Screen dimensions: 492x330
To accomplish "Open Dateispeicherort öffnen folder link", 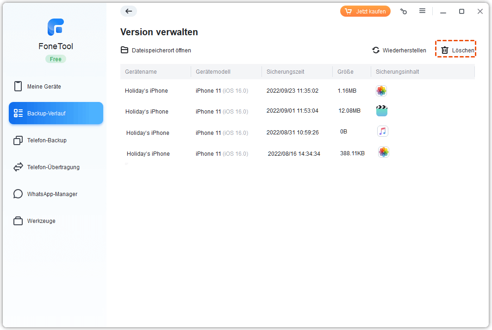I will tap(156, 50).
